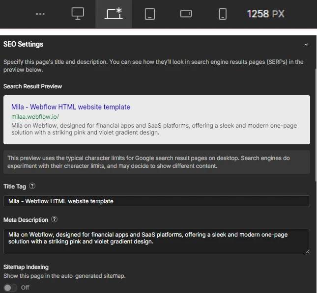Click the Show this page in sitemap text
Image resolution: width=317 pixels, height=293 pixels.
(64, 276)
